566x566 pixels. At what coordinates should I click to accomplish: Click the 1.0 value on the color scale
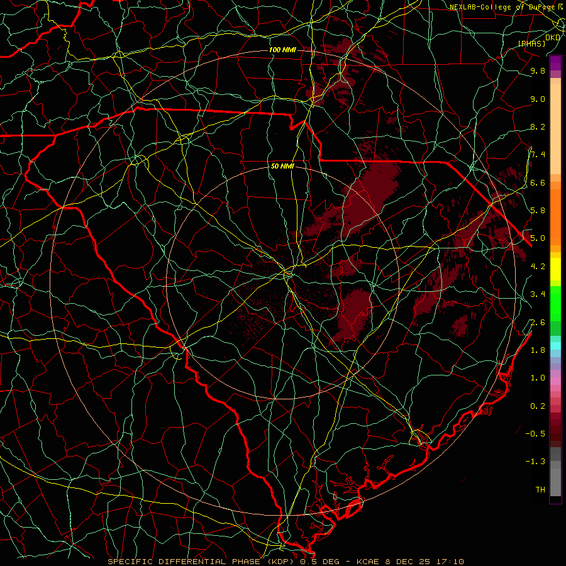click(538, 377)
